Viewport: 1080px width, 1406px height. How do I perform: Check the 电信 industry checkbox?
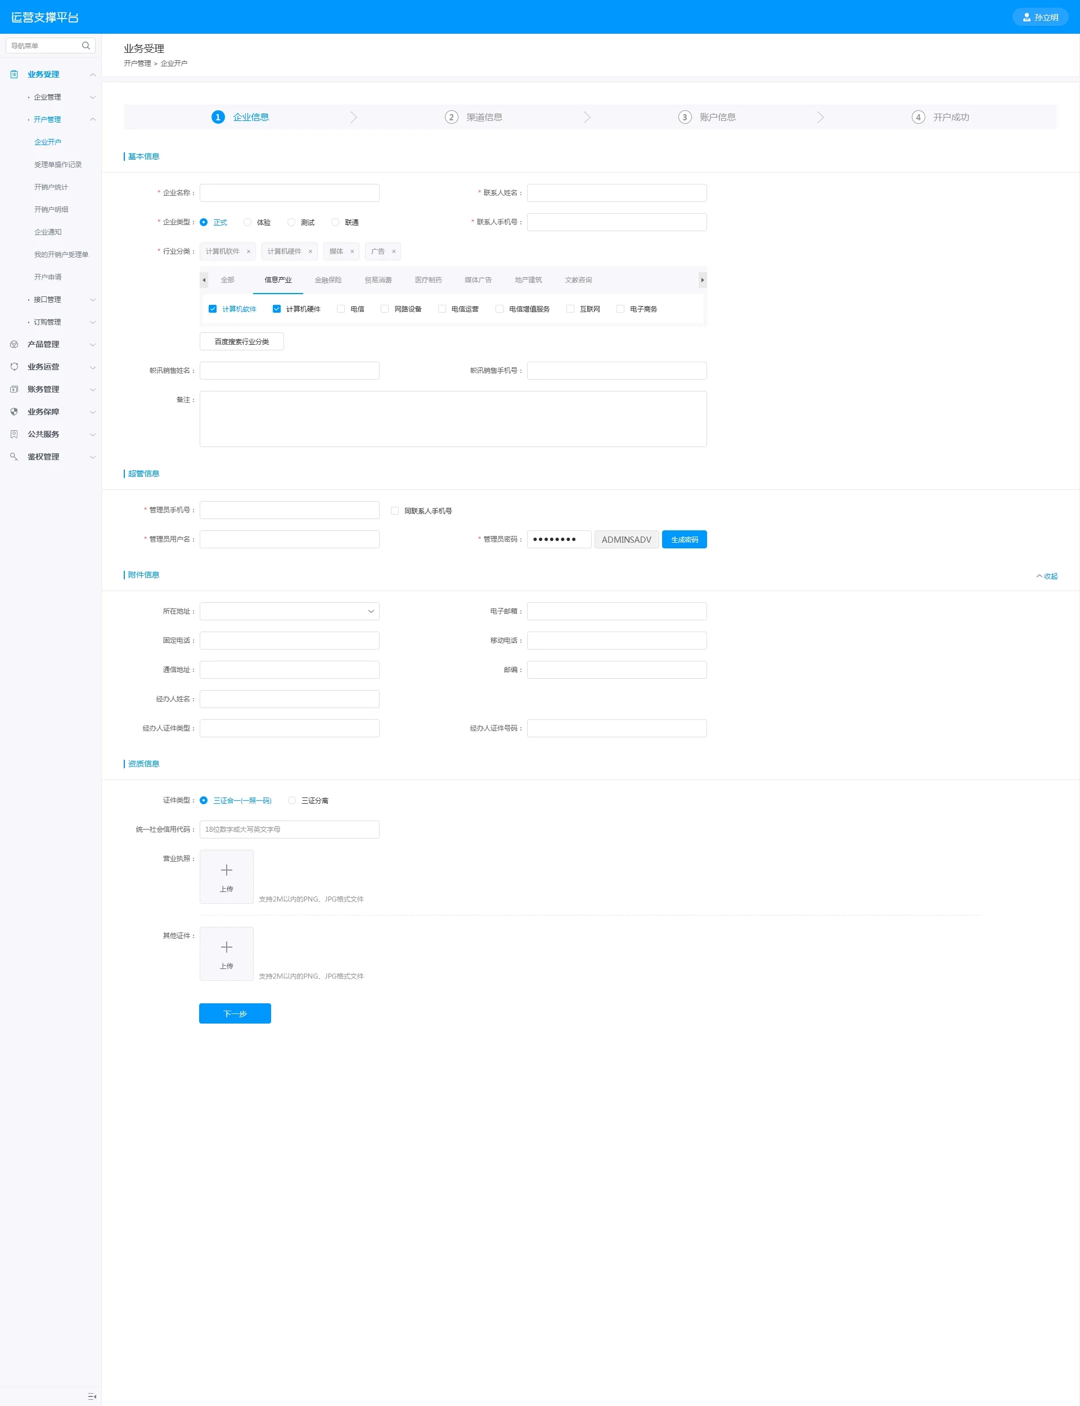pos(341,309)
